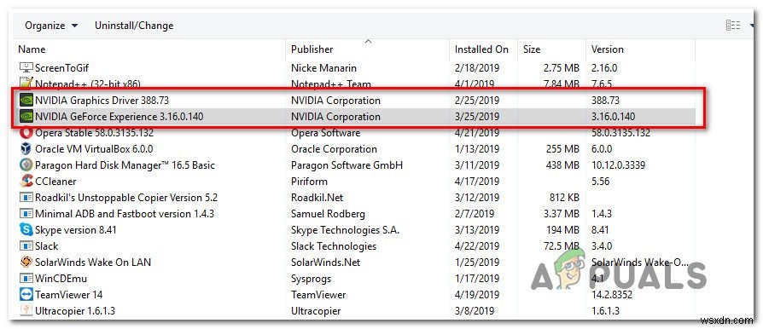Click the 255 MB size value

563,148
